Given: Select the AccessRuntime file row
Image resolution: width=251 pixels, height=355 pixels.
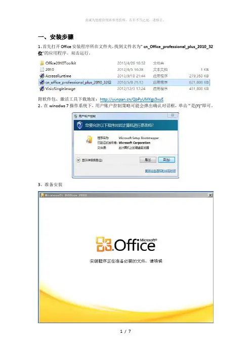Looking at the screenshot, I should click(x=124, y=76).
